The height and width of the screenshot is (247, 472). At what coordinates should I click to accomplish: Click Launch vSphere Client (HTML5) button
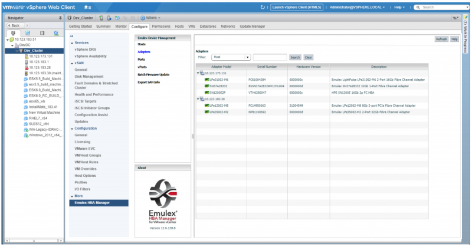click(297, 7)
